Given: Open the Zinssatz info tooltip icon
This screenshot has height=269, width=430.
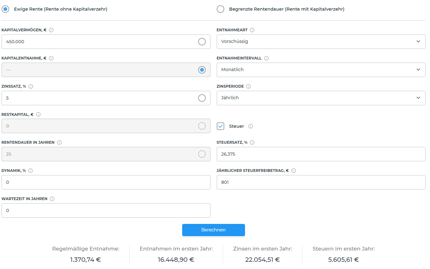Looking at the screenshot, I should pos(31,86).
